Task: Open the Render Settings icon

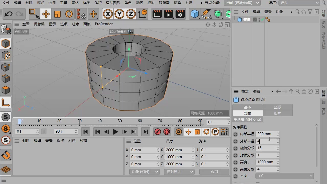Action: click(x=180, y=14)
